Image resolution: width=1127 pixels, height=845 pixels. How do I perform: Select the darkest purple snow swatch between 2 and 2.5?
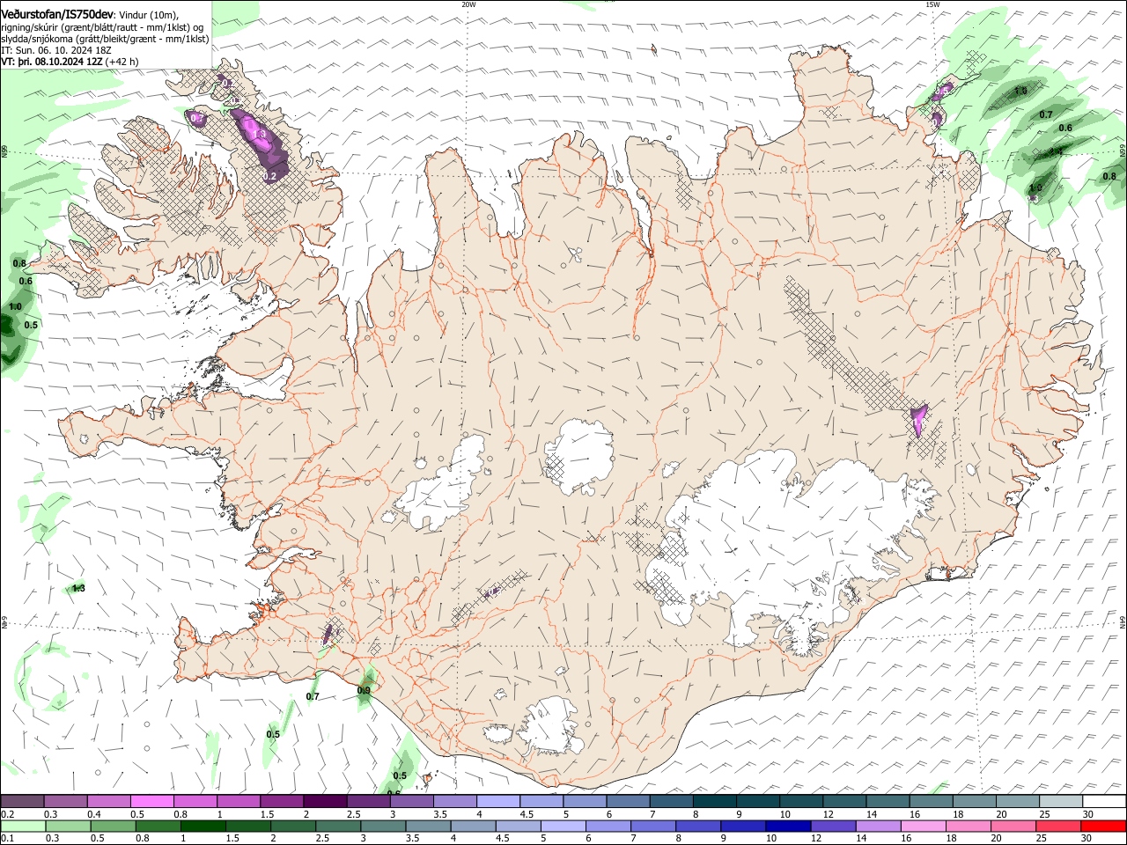tap(325, 801)
